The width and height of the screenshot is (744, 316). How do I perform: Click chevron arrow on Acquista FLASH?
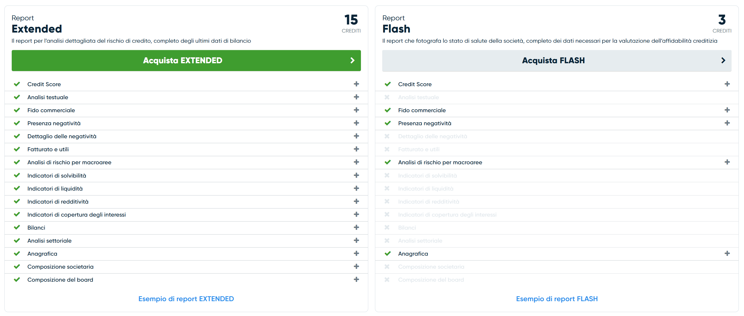point(723,60)
